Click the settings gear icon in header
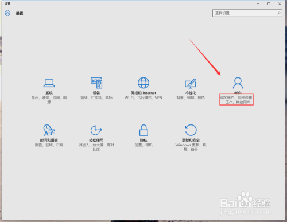Viewport: 287px width, 222px height. pyautogui.click(x=7, y=13)
